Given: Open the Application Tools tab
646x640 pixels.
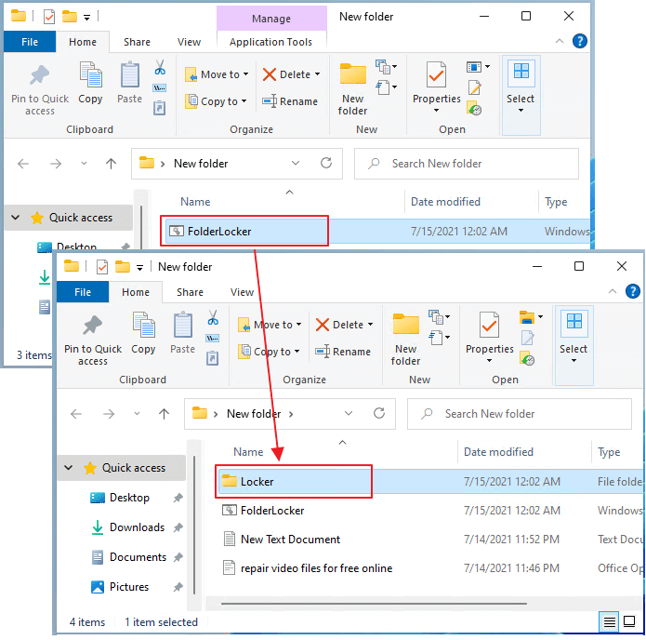Looking at the screenshot, I should pos(271,42).
